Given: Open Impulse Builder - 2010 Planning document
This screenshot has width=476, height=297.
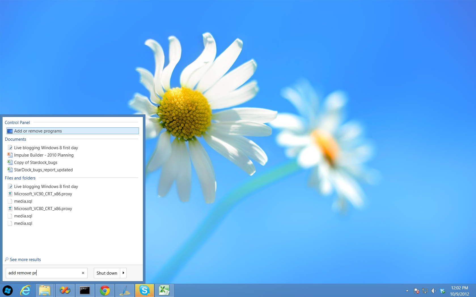Looking at the screenshot, I should click(44, 155).
